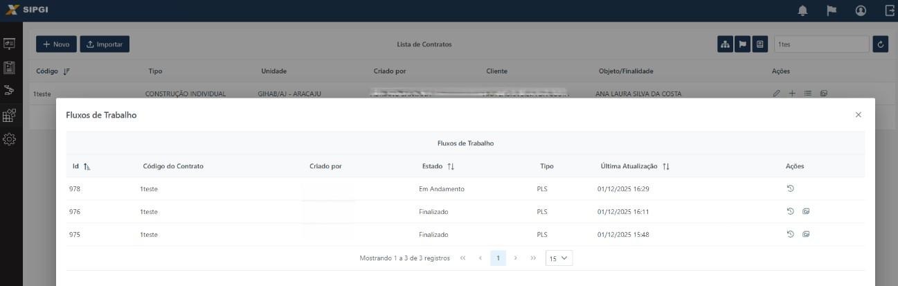Click the hierarchy diagram toolbar button

click(x=725, y=44)
